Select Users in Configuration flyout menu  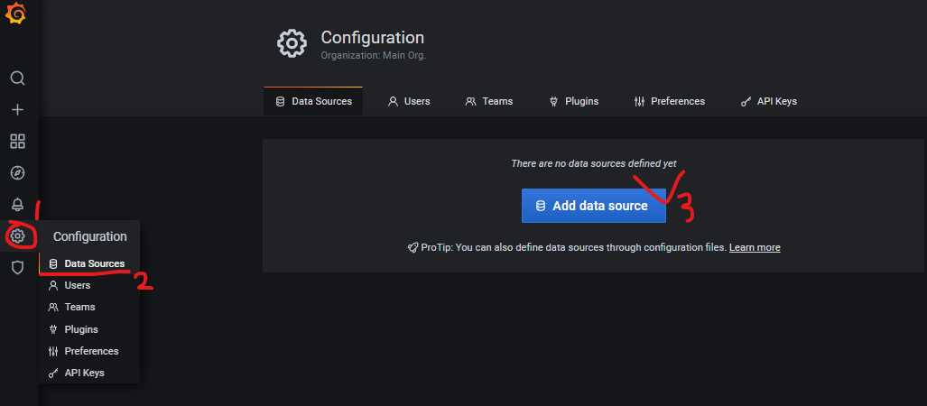click(x=89, y=285)
